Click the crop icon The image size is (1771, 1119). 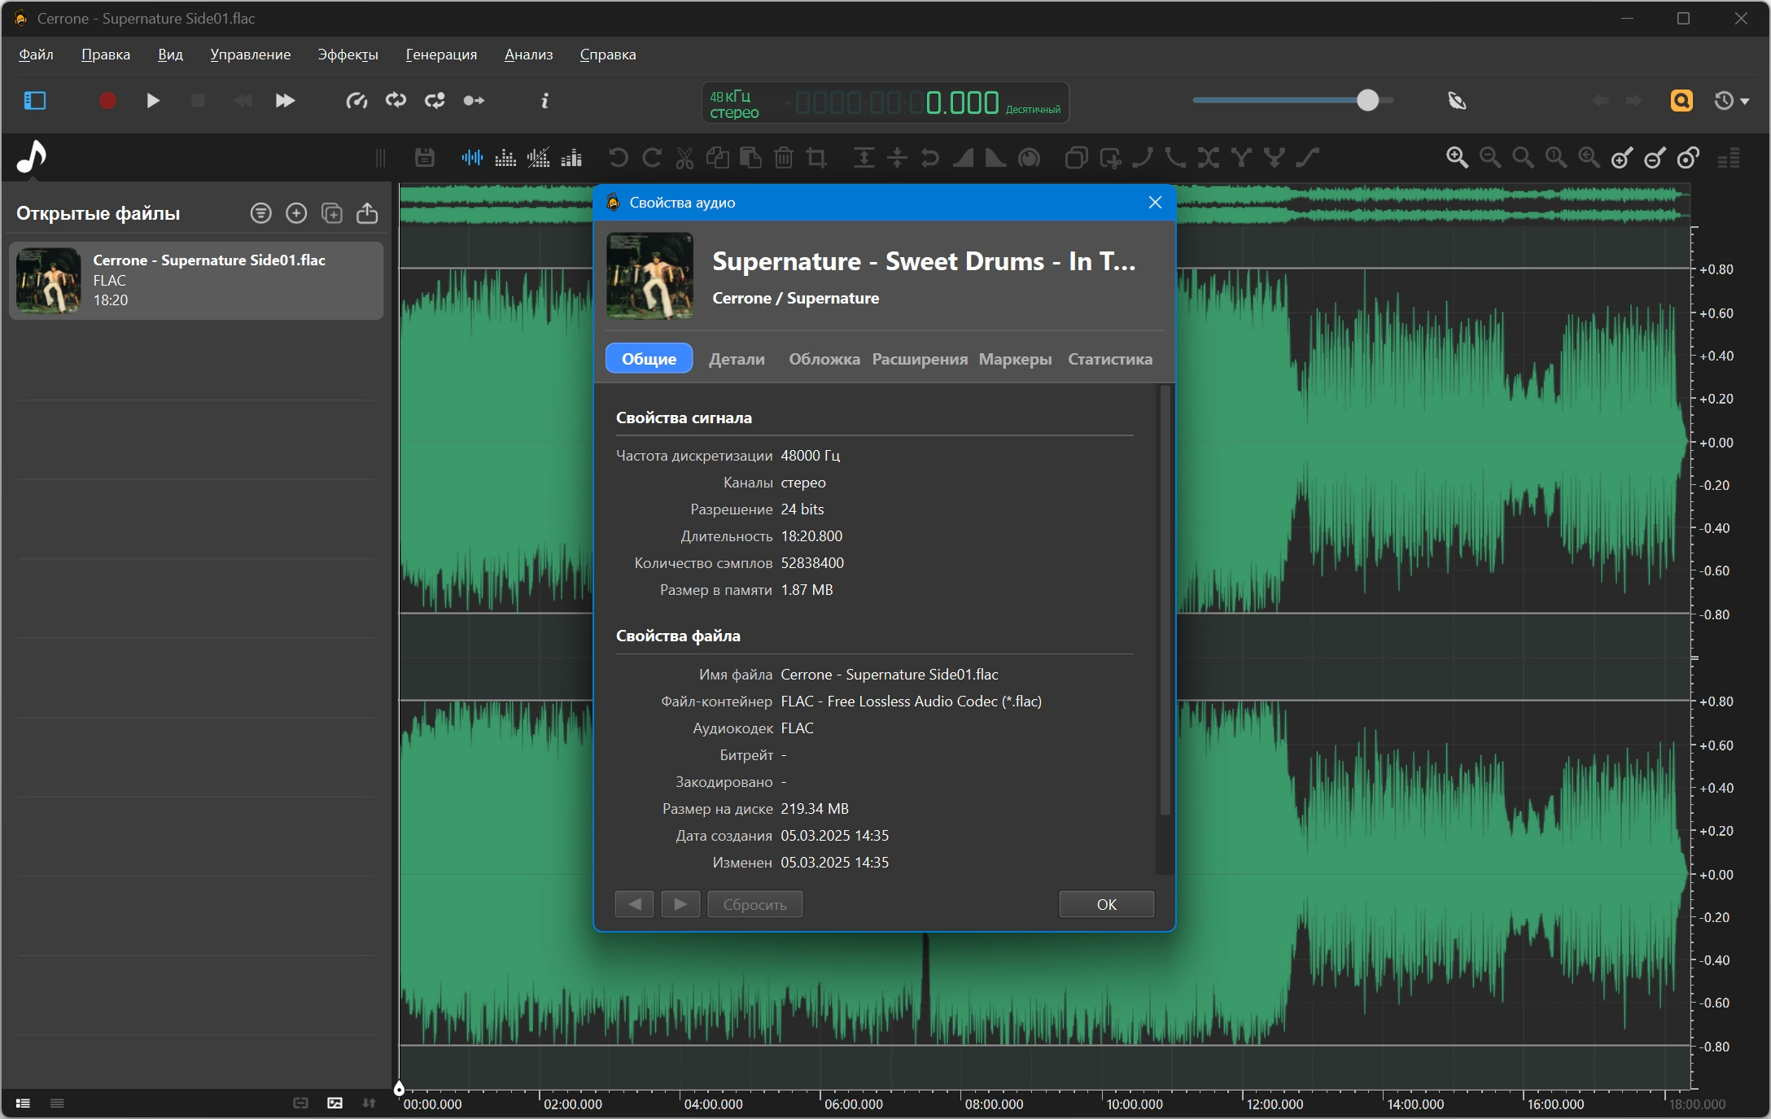816,158
